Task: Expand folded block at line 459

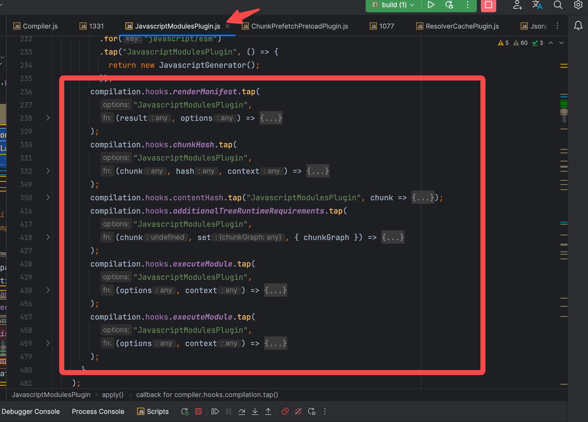Action: pos(48,343)
